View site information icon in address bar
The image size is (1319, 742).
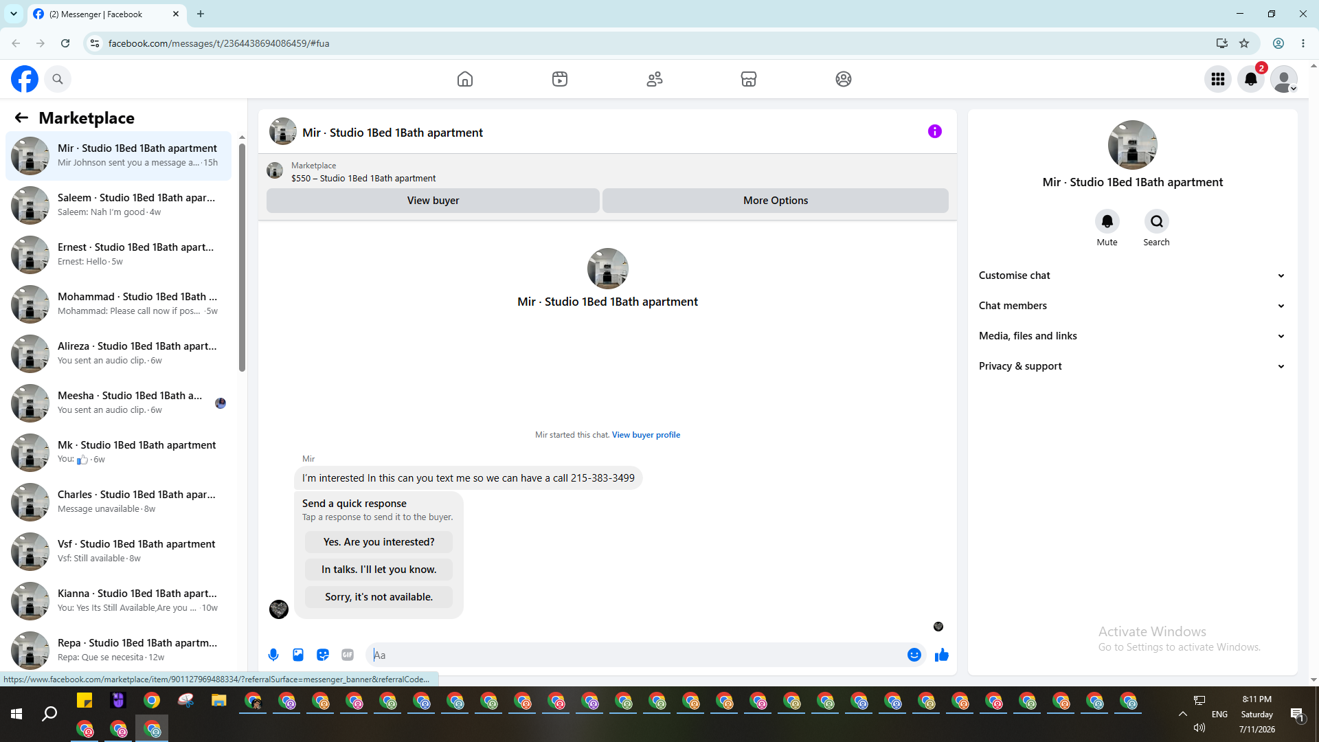coord(95,43)
